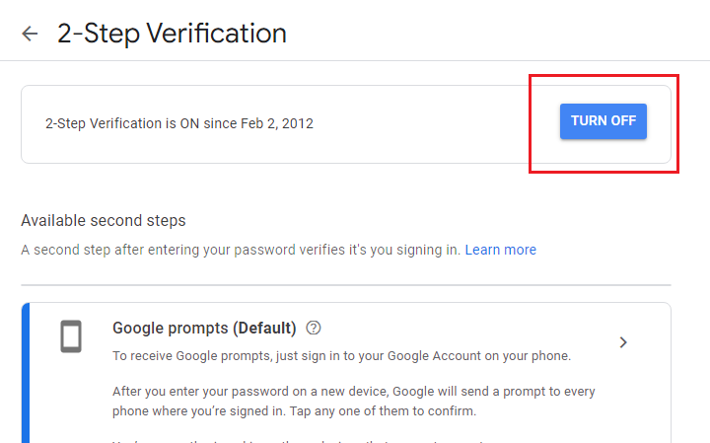Click the line "Tap any one of them to confirm"
The height and width of the screenshot is (443, 710).
coord(383,411)
